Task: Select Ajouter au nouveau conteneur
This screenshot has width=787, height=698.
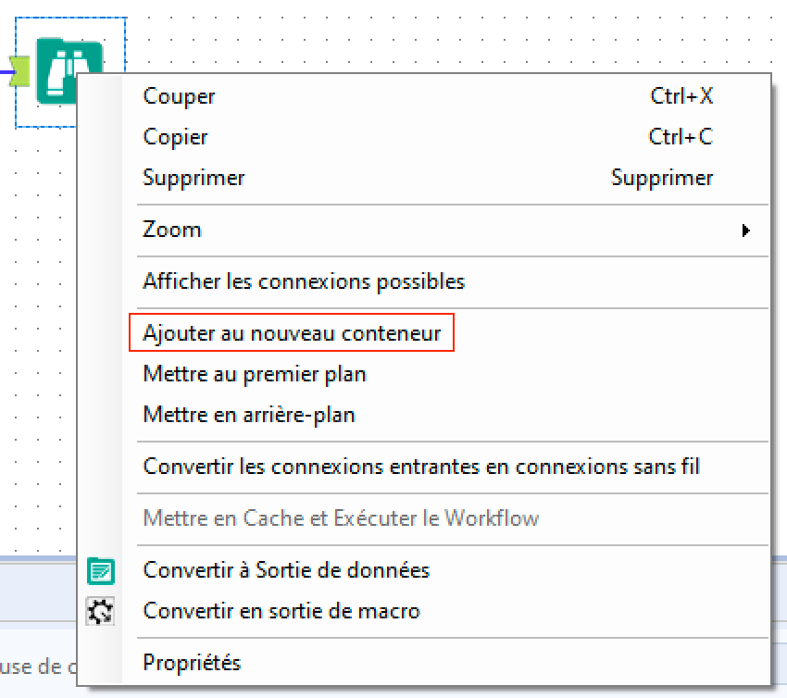Action: coord(292,333)
